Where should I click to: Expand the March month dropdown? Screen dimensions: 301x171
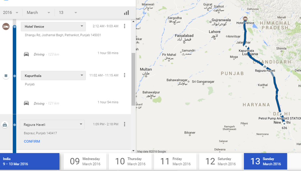[x=38, y=13]
